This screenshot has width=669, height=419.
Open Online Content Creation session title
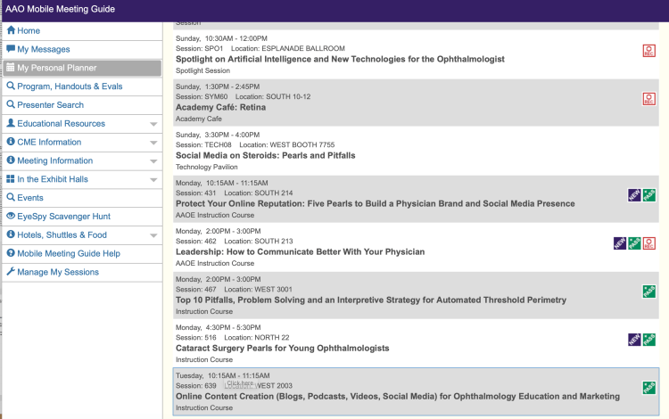pyautogui.click(x=398, y=397)
